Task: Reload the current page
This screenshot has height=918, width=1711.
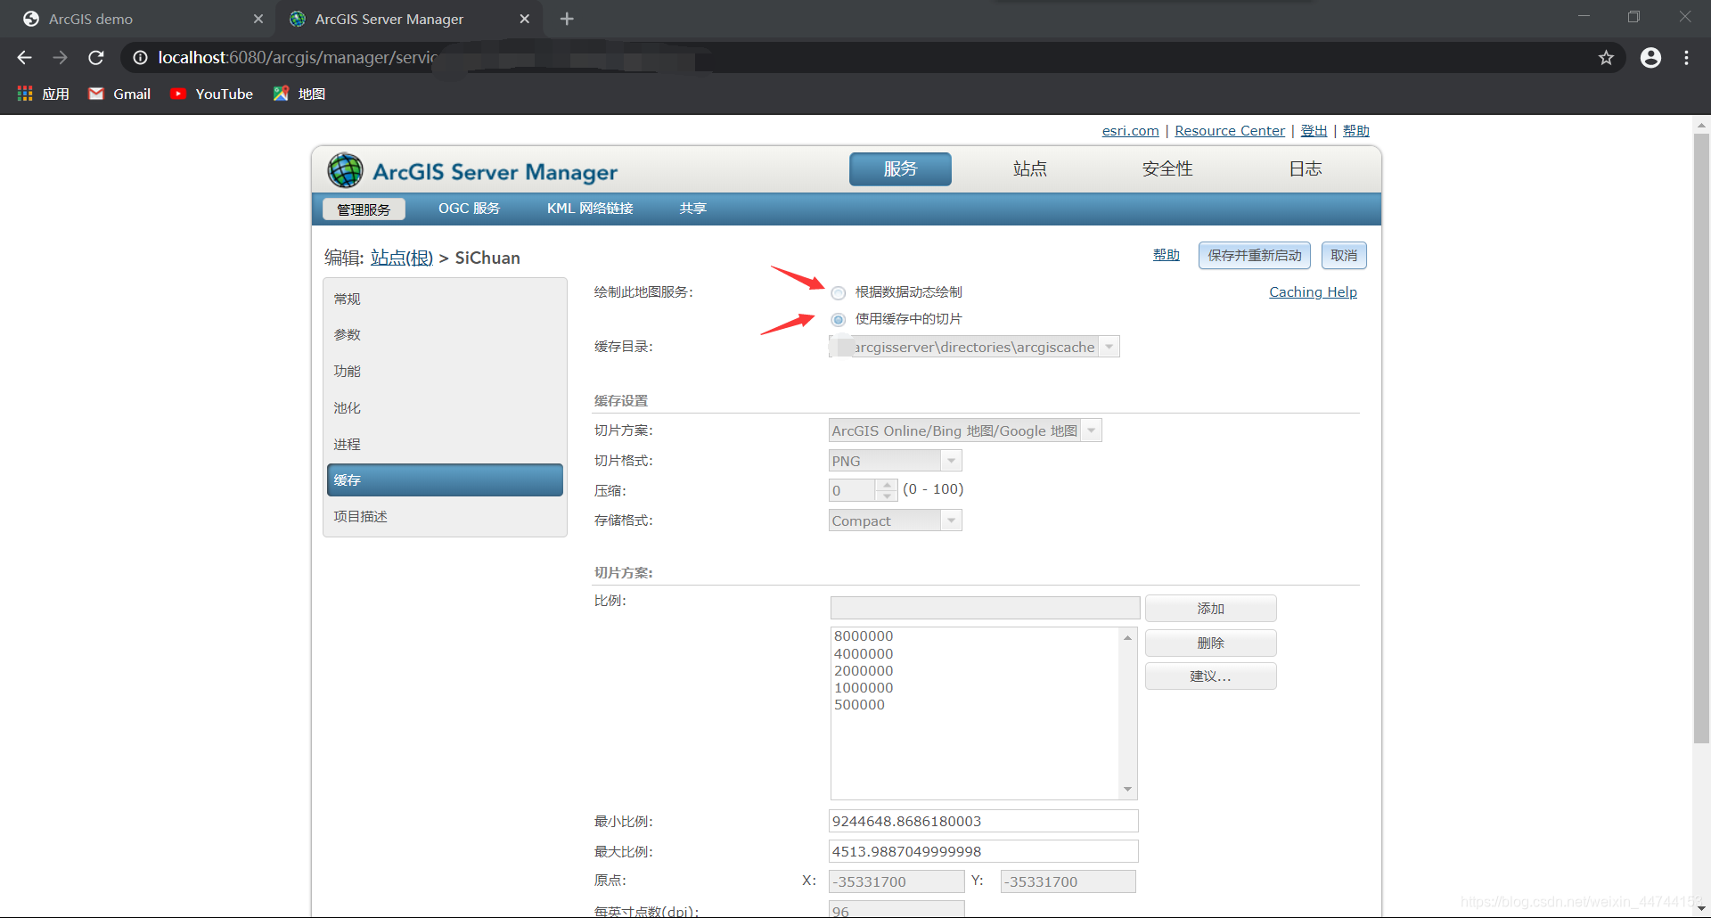Action: coord(96,58)
